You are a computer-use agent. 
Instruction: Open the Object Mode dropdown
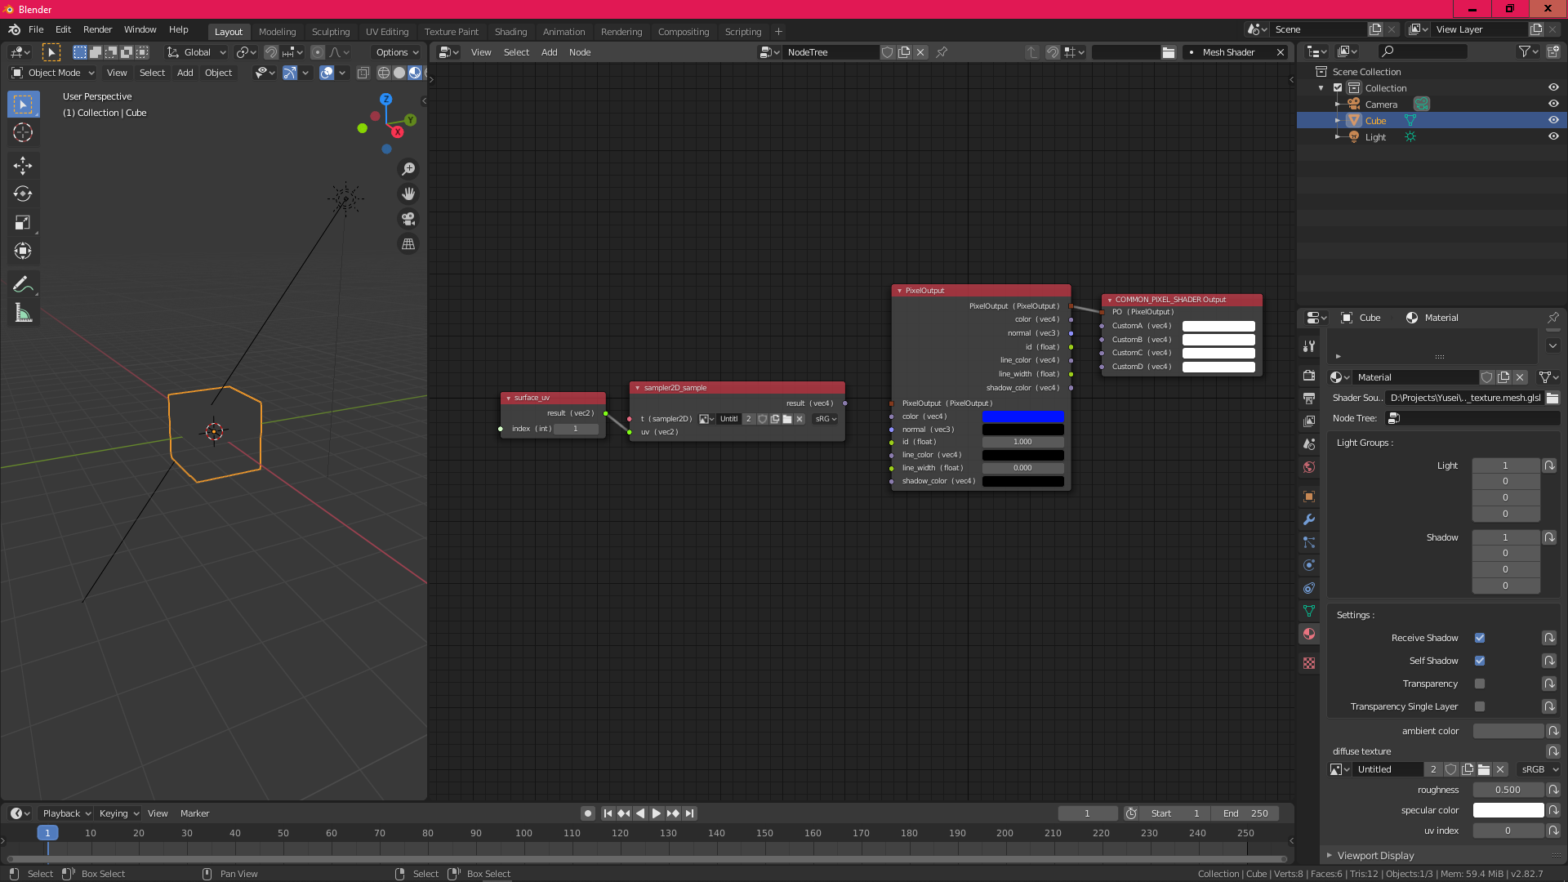(x=54, y=73)
